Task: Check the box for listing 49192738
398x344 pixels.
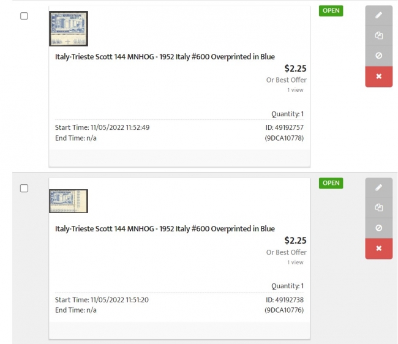Action: pos(24,189)
